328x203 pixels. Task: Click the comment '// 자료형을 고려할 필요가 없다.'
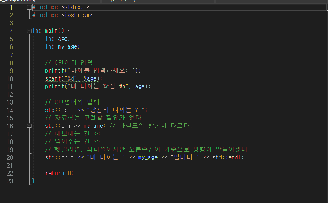[94, 118]
